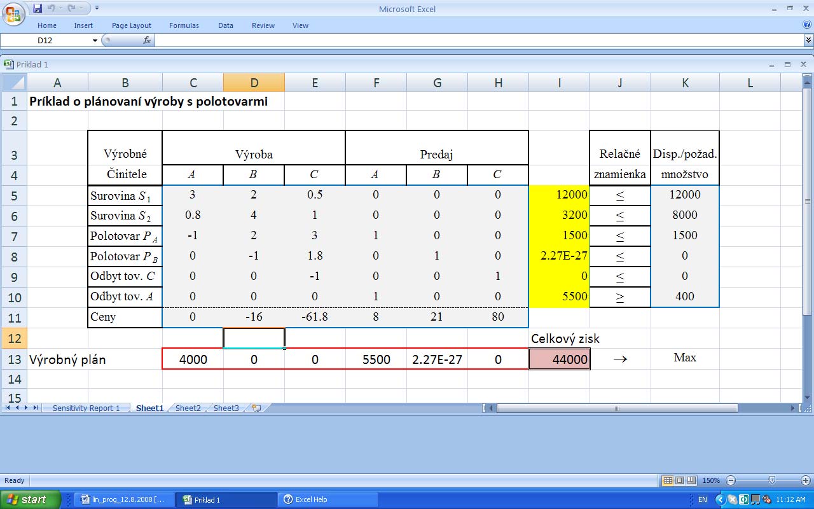
Task: Click the Excel Help question mark icon
Action: coord(807,25)
